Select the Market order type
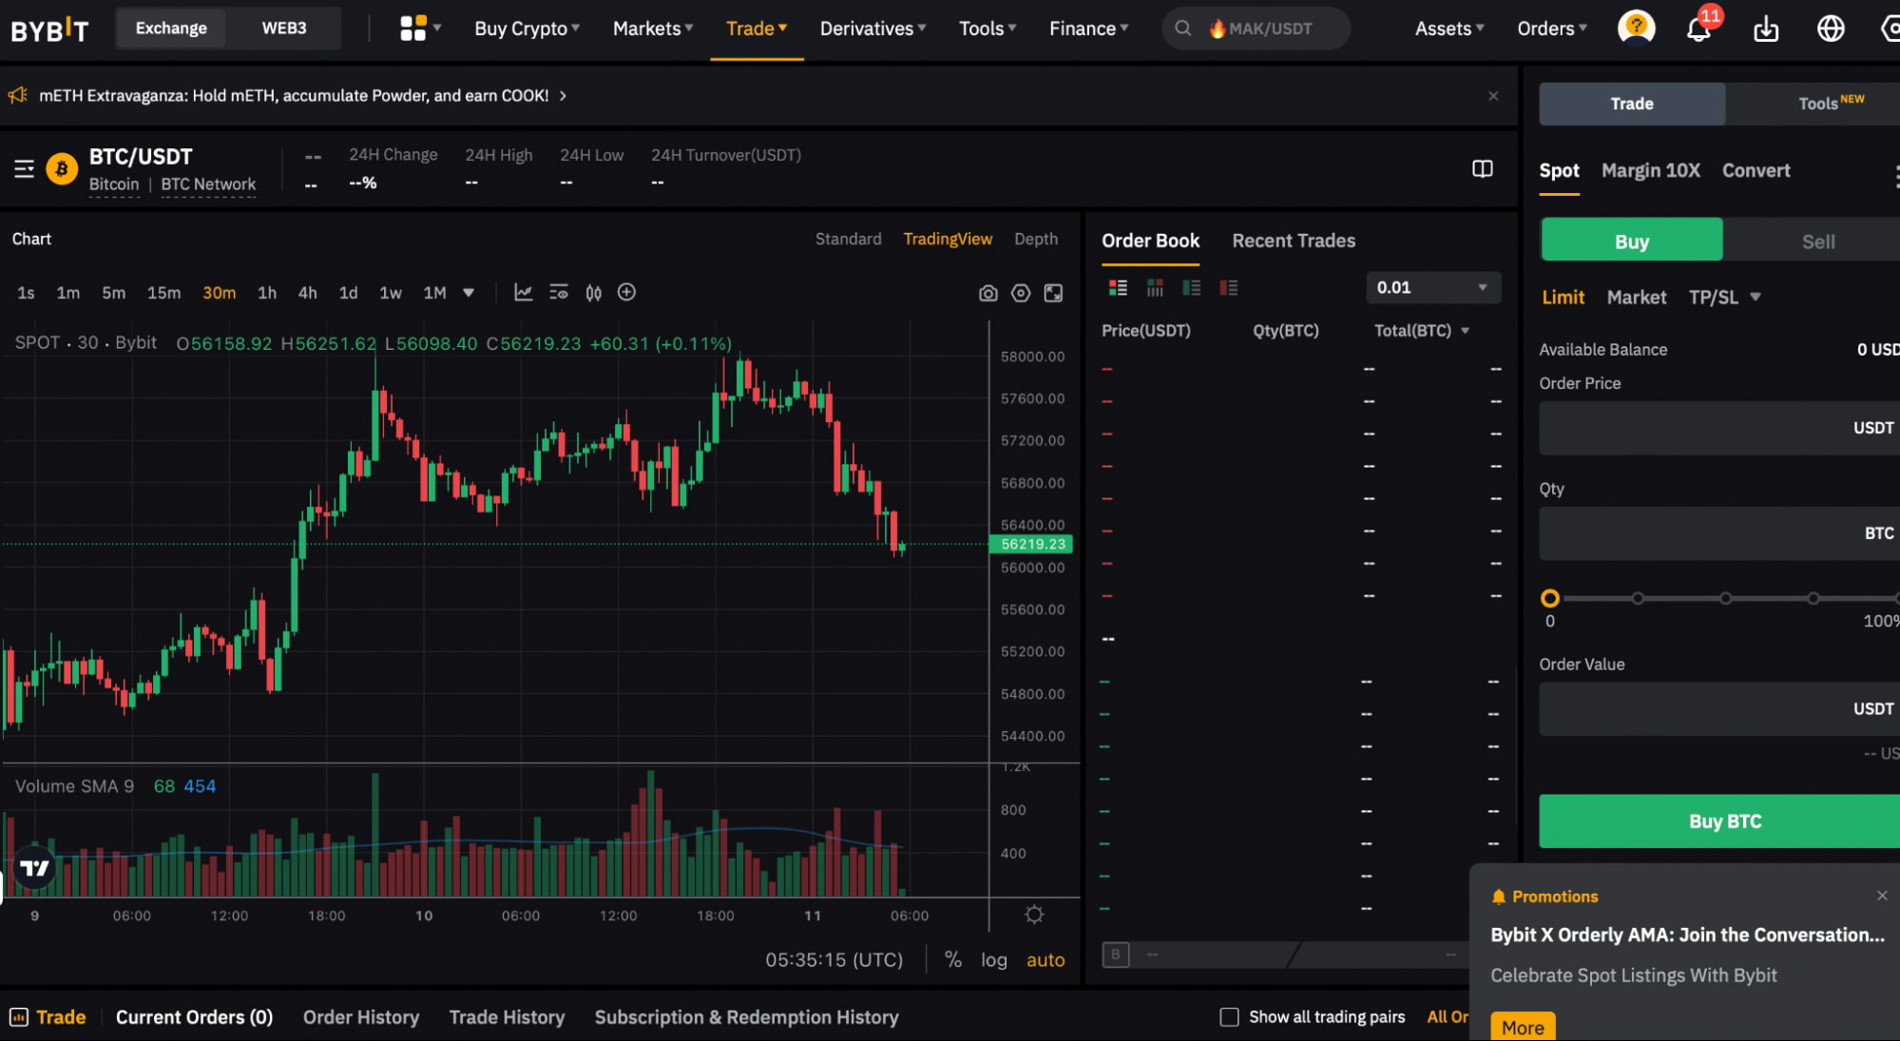Image resolution: width=1900 pixels, height=1041 pixels. click(x=1636, y=298)
